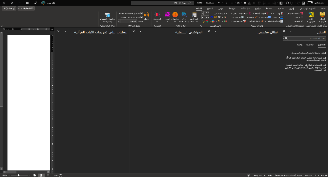Click the red-green exchange arrows icon
This screenshot has height=177, width=328.
click(207, 21)
